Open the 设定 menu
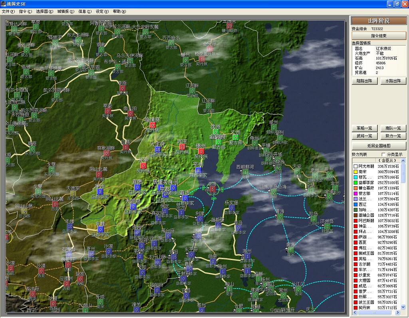The height and width of the screenshot is (318, 409). pos(102,12)
